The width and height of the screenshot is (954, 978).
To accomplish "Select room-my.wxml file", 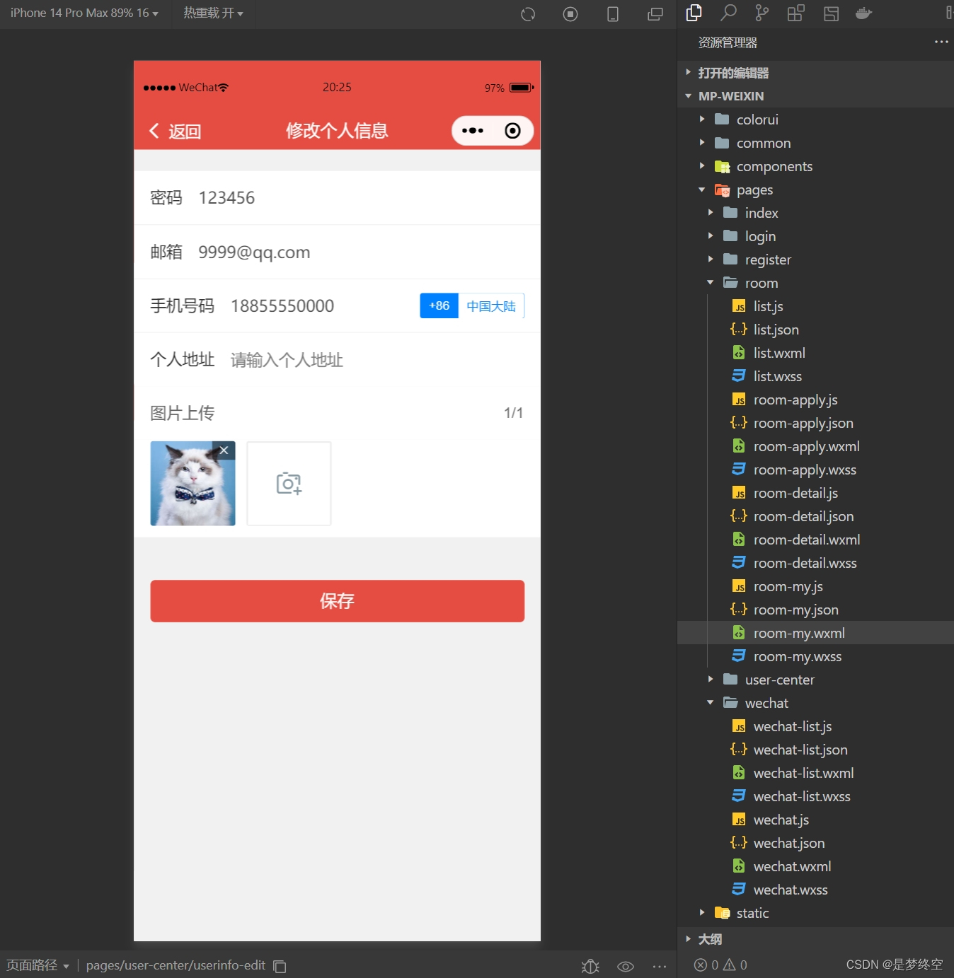I will (815, 633).
